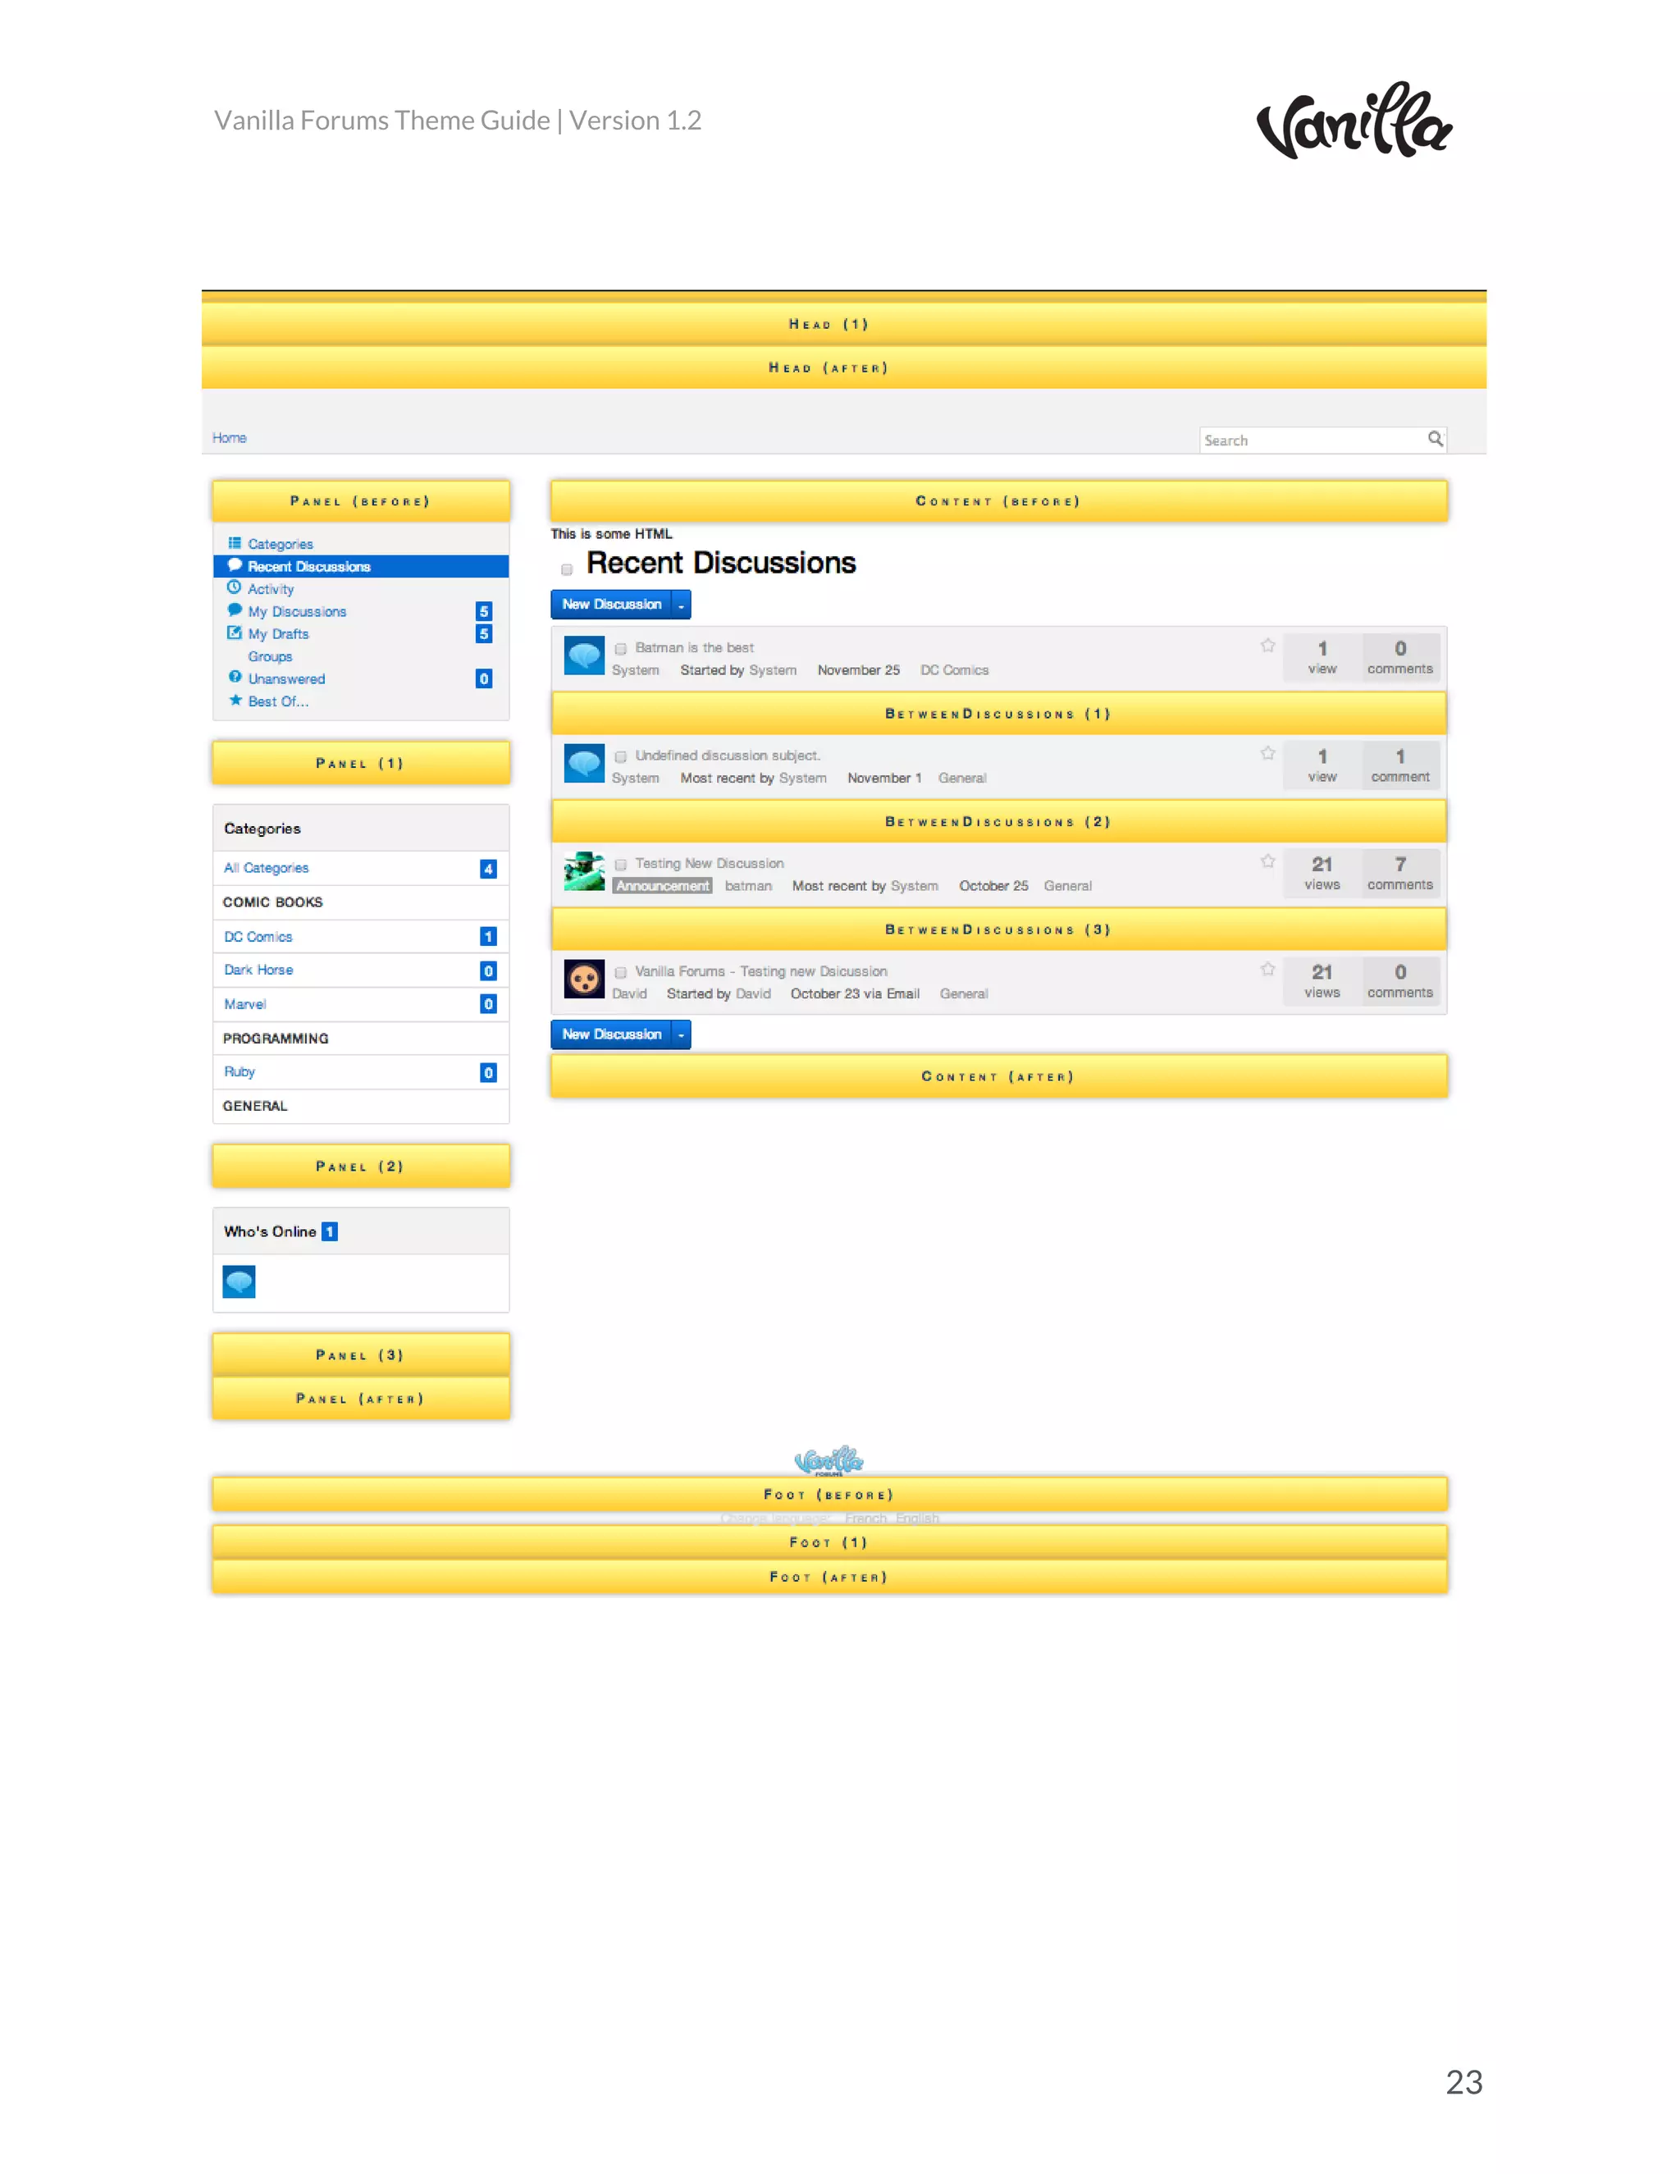Bookmark star for Testing New Discussion

pos(1268,861)
